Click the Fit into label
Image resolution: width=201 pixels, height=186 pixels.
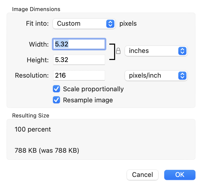(x=37, y=24)
